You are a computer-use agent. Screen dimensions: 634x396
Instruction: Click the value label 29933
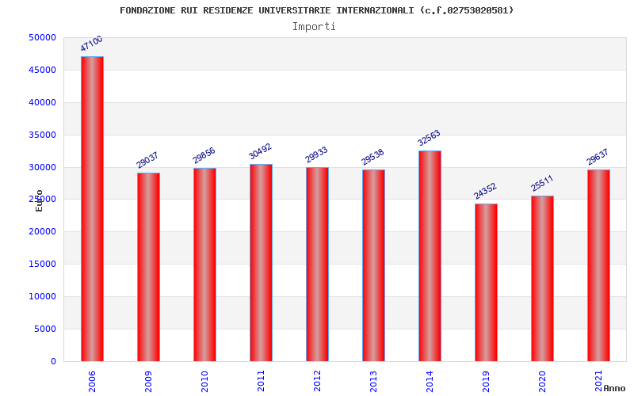tap(316, 154)
